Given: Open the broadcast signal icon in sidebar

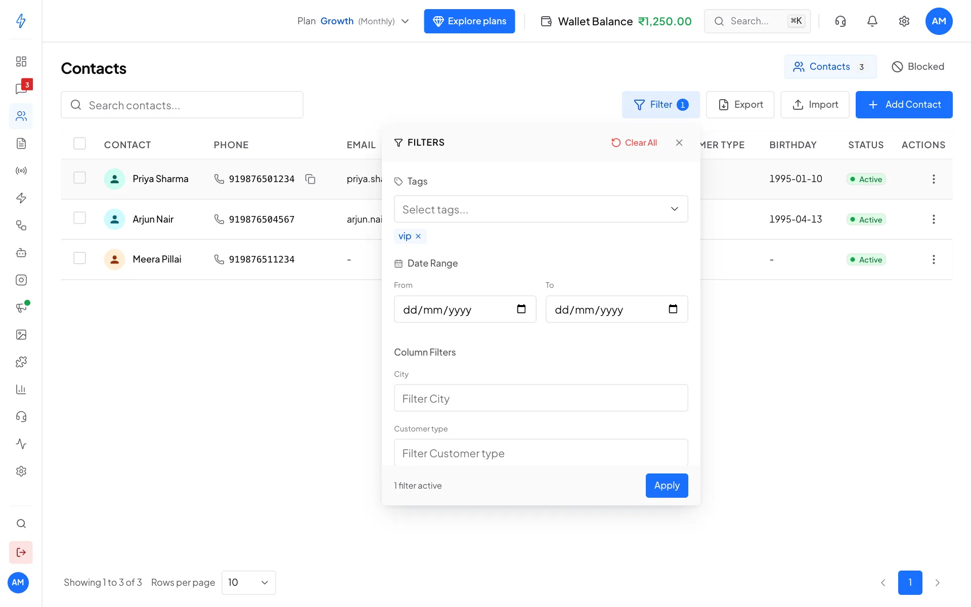Looking at the screenshot, I should tap(21, 170).
